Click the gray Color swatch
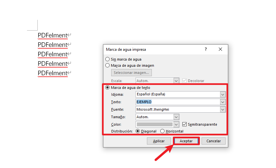This screenshot has width=276, height=168. (x=154, y=124)
